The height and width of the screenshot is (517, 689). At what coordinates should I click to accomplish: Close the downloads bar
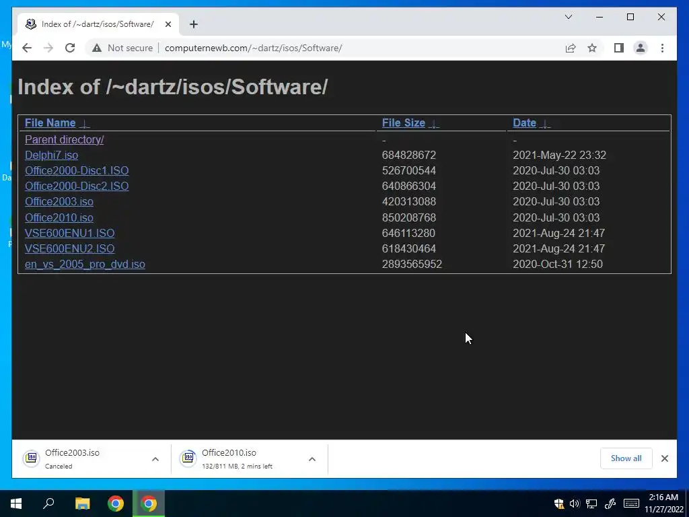coord(664,458)
